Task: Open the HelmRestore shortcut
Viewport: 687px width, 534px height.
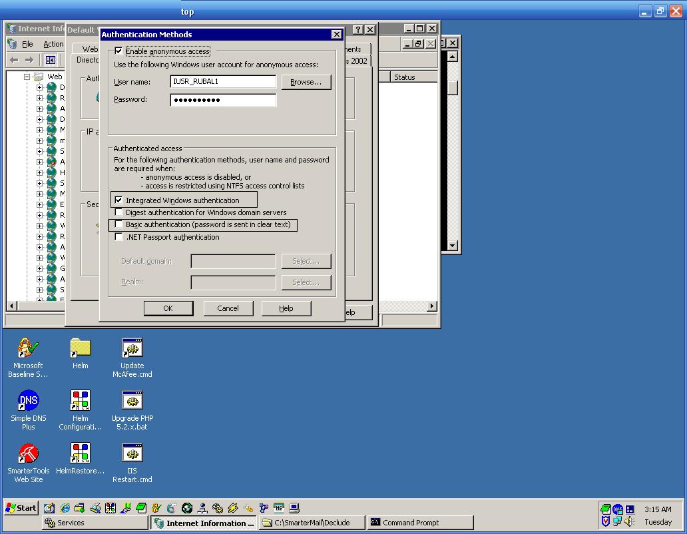Action: pos(80,453)
